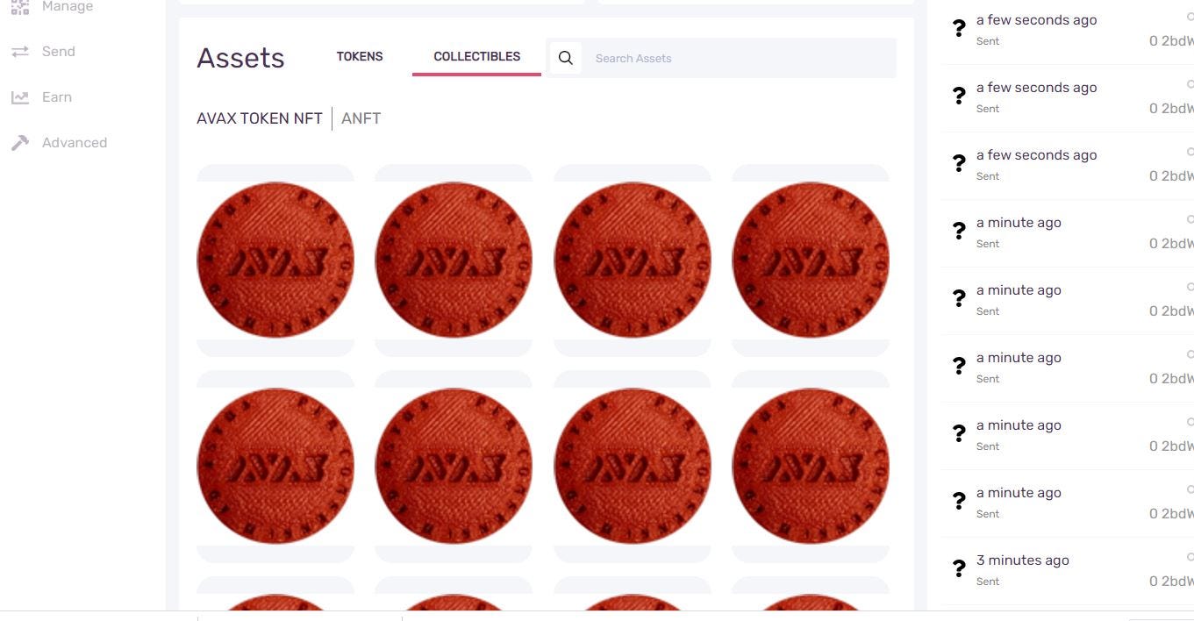Image resolution: width=1194 pixels, height=621 pixels.
Task: Open the 3 minutes ago Sent transaction
Action: tap(1068, 570)
